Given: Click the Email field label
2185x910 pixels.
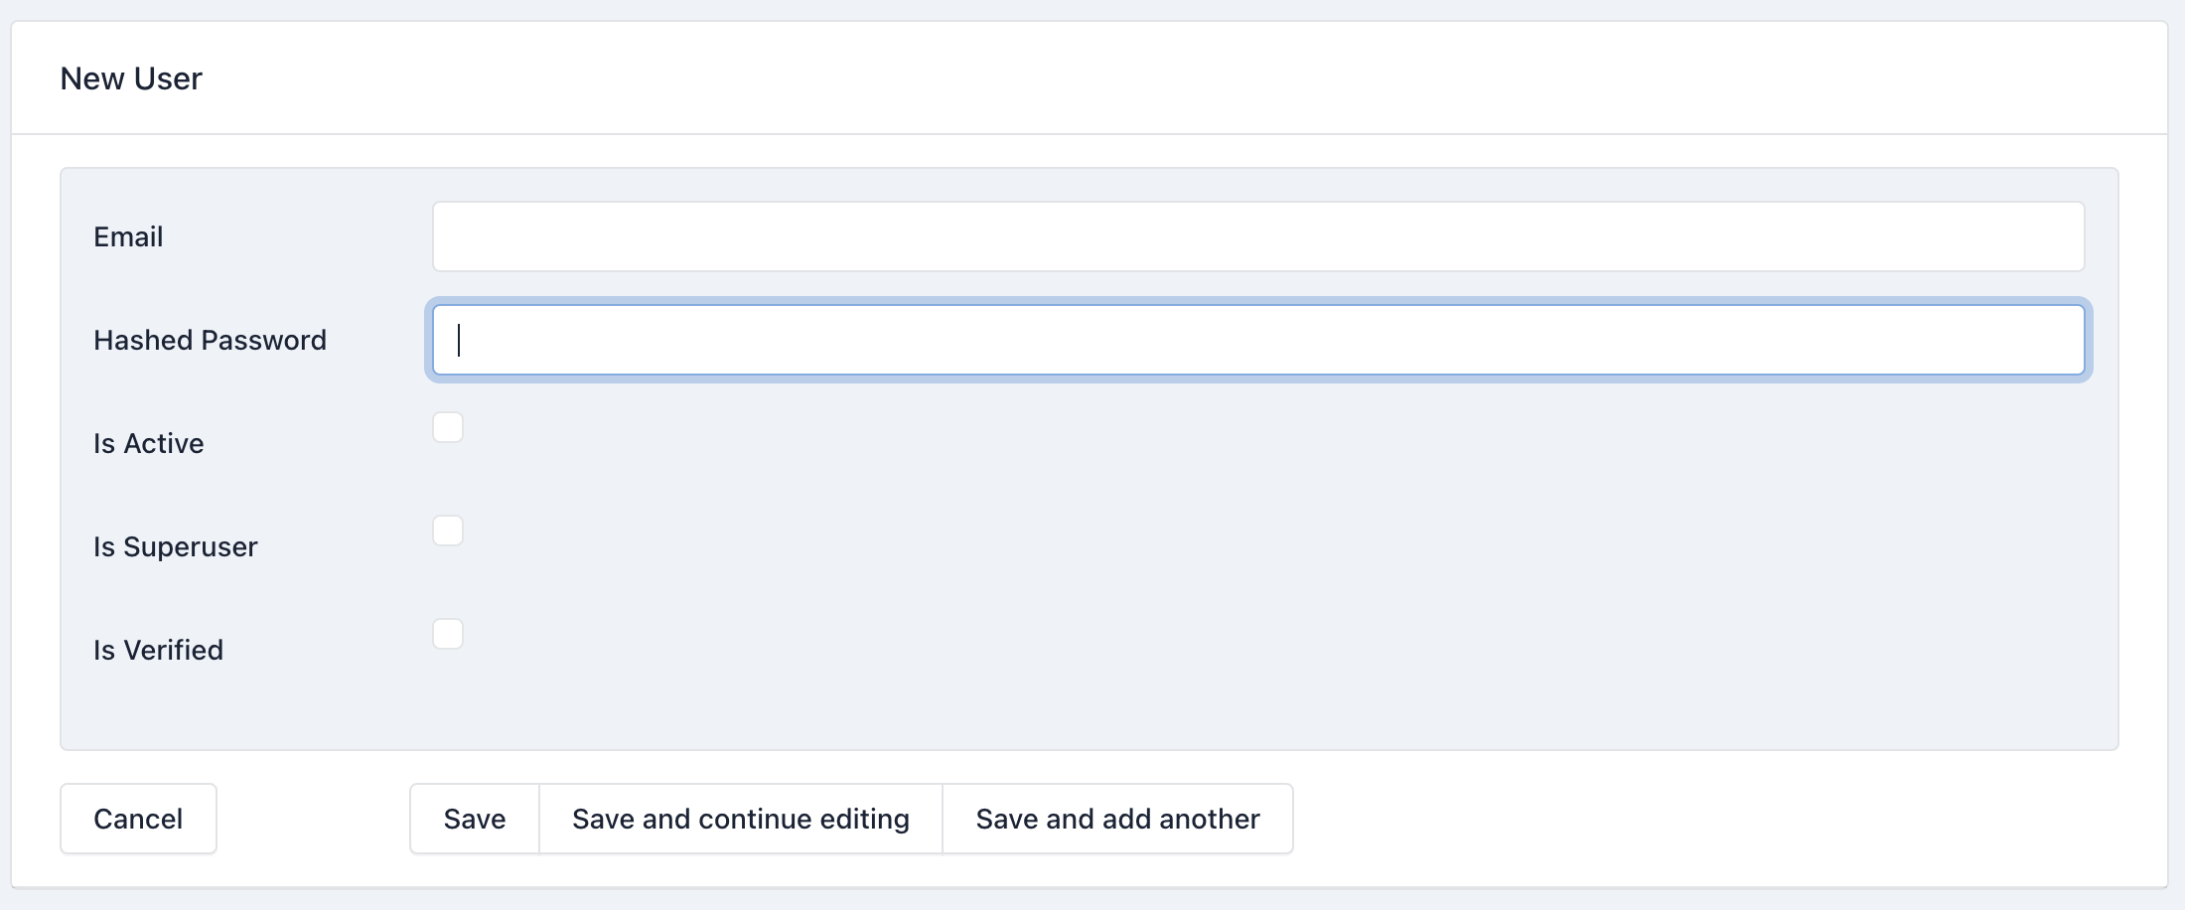Looking at the screenshot, I should [128, 236].
